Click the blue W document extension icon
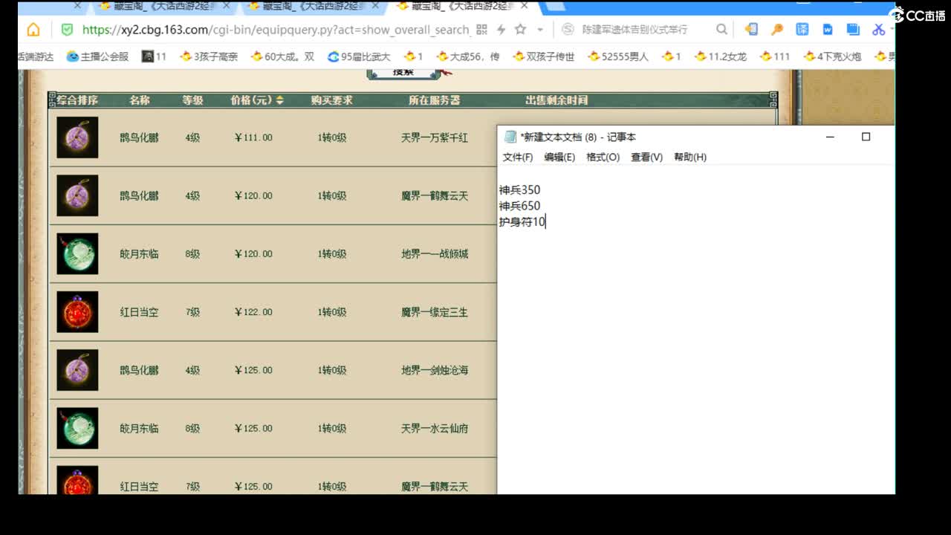Screen dimensions: 951x535 point(828,30)
